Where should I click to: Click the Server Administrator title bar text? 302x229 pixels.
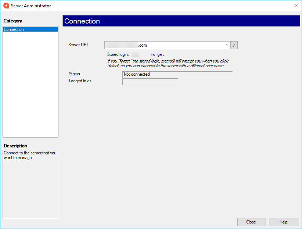click(31, 6)
